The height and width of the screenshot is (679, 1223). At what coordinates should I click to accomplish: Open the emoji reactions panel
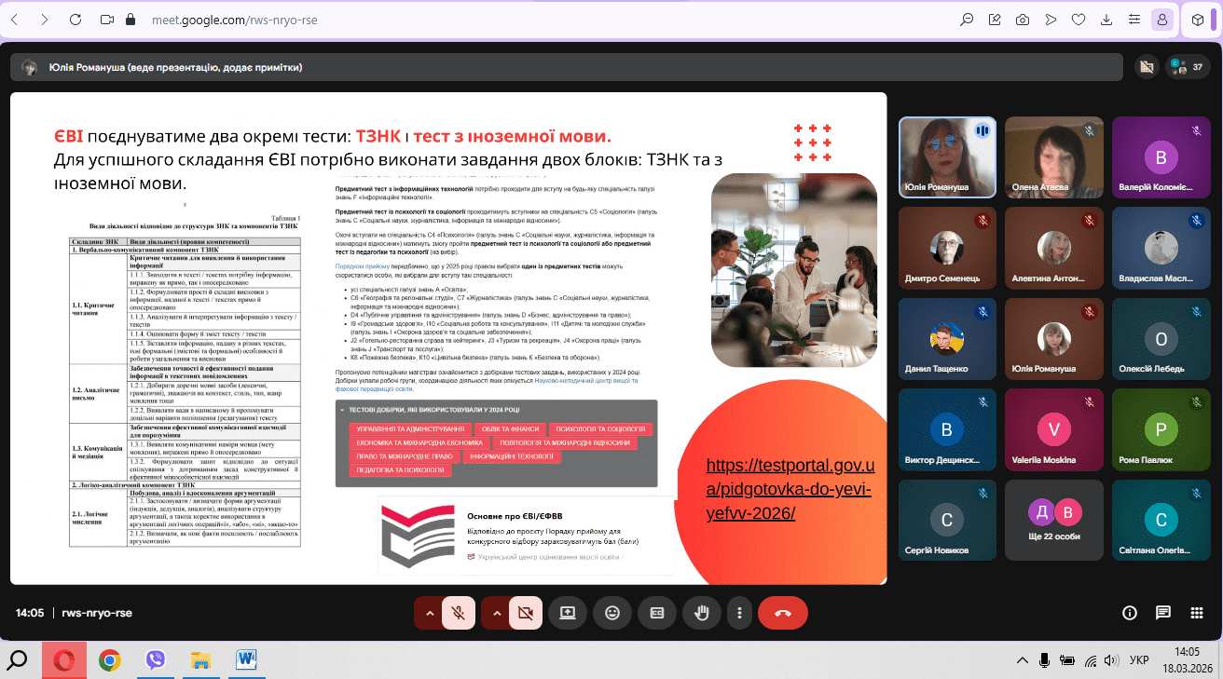point(611,613)
